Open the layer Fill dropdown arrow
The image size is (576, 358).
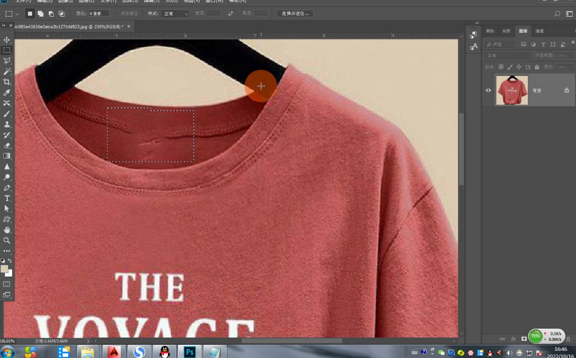click(x=570, y=67)
